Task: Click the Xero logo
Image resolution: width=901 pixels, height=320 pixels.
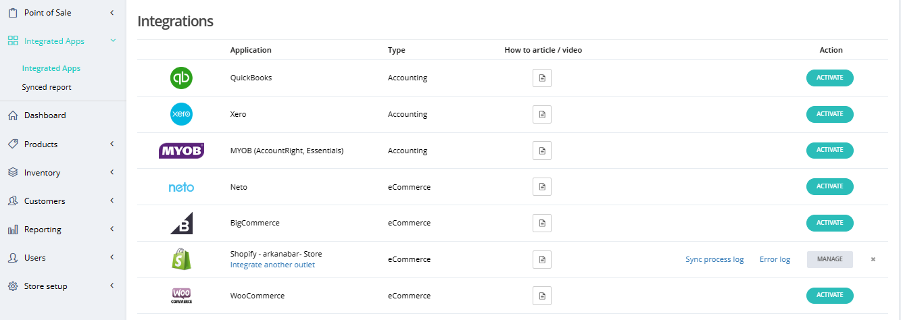Action: pyautogui.click(x=181, y=114)
